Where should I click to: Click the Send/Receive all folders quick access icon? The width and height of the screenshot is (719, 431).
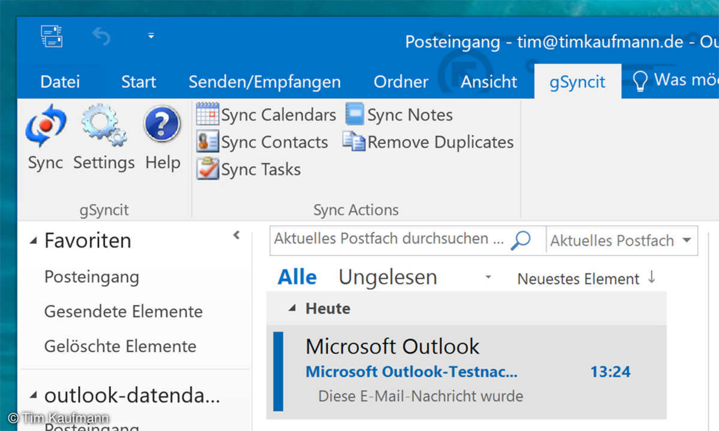52,37
